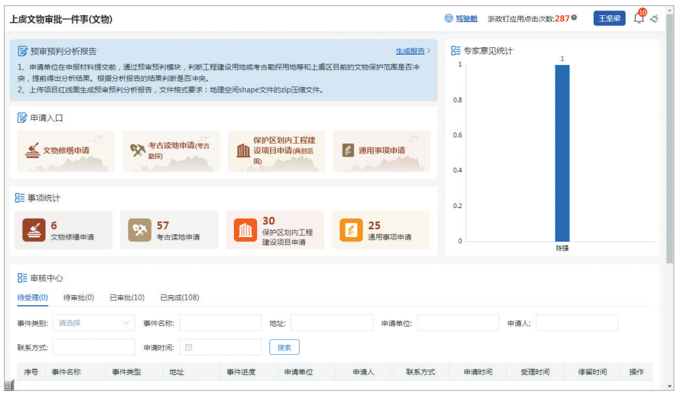Click the 事件名称 input field
The image size is (679, 399).
click(220, 323)
